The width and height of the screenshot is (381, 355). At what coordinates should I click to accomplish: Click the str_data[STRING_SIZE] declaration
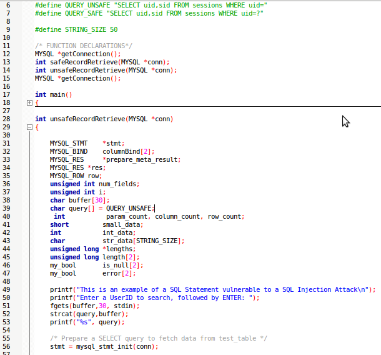[143, 241]
